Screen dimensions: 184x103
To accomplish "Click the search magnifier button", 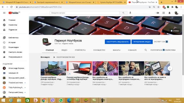I will click(x=123, y=13).
